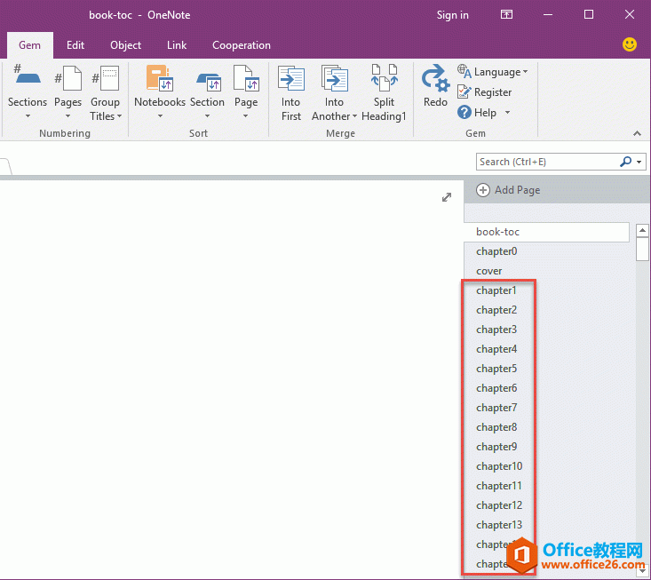Image resolution: width=651 pixels, height=580 pixels.
Task: Click Add Page button
Action: [509, 190]
